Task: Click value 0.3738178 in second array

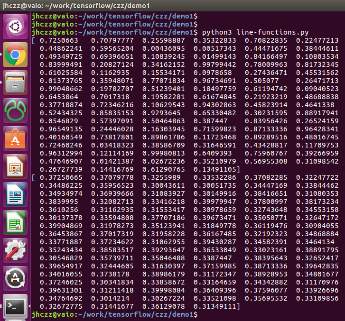Action: (x=110, y=274)
